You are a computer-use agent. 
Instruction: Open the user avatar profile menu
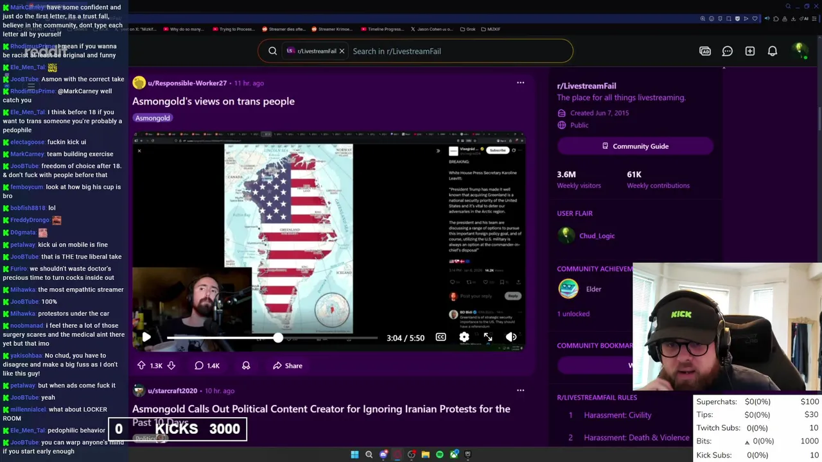799,51
